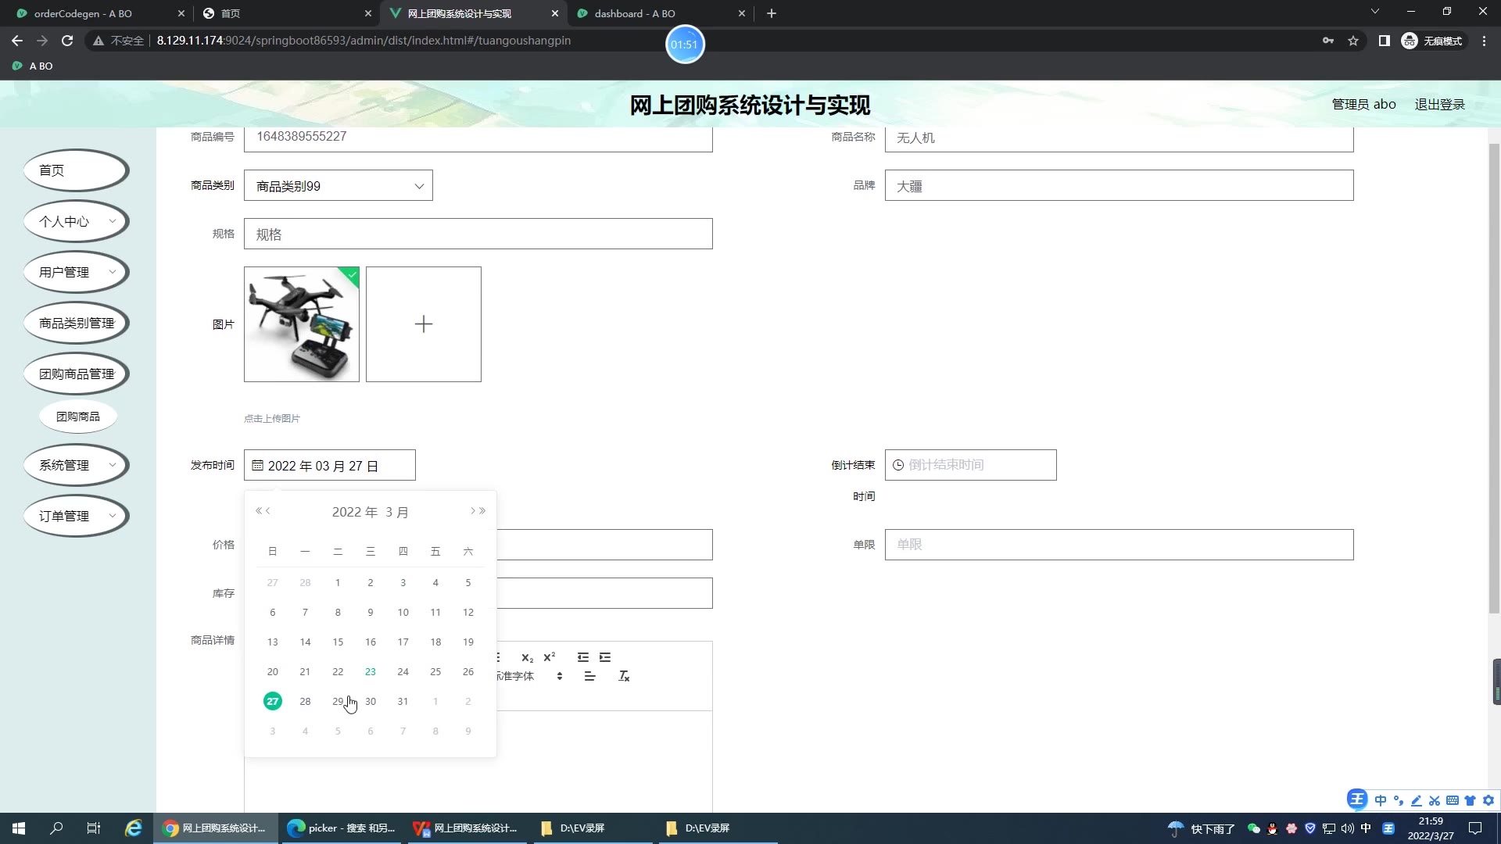The width and height of the screenshot is (1501, 844).
Task: Click the decrease indent icon
Action: click(x=583, y=657)
